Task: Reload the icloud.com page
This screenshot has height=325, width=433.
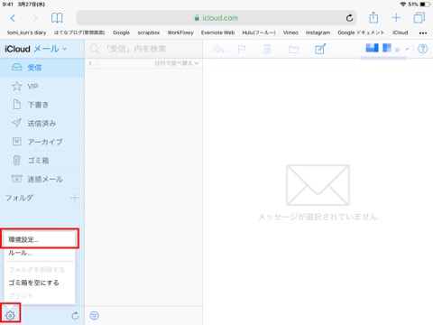Action: click(x=349, y=18)
